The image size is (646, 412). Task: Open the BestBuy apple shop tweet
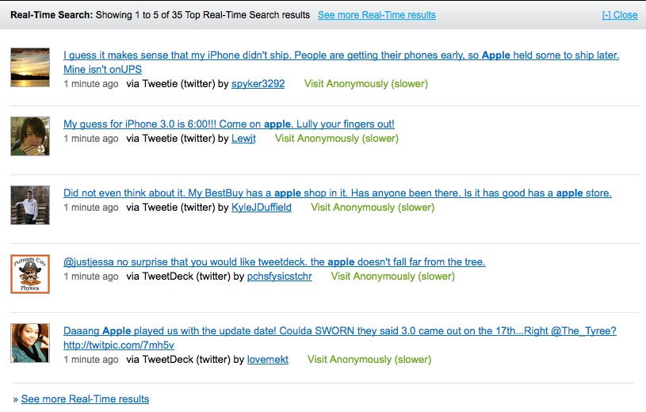(337, 193)
